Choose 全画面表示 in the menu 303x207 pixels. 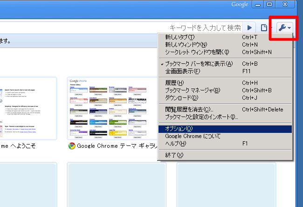click(x=182, y=71)
